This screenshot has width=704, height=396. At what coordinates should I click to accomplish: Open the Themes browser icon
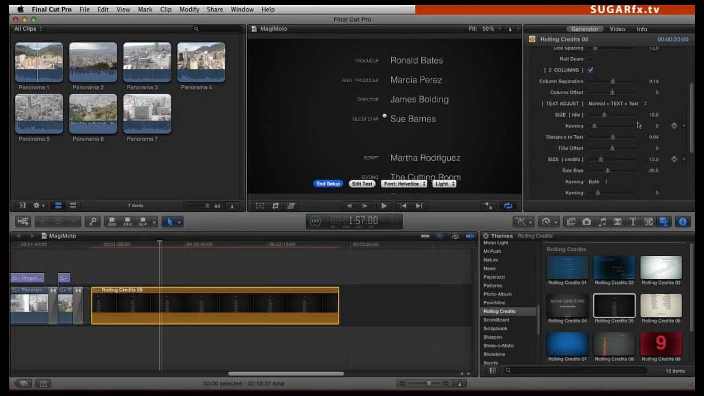pyautogui.click(x=664, y=222)
